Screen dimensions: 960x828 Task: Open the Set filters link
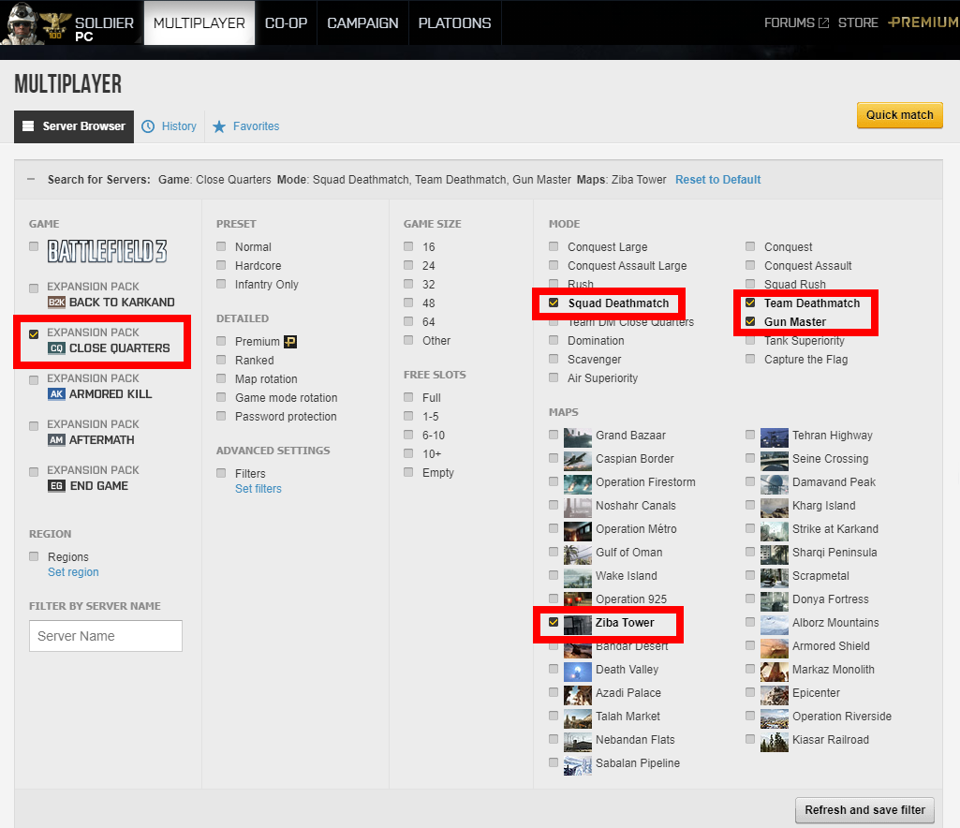pyautogui.click(x=258, y=489)
